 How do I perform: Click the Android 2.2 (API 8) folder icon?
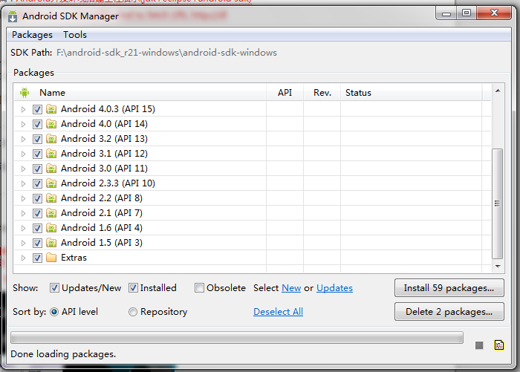pos(51,198)
